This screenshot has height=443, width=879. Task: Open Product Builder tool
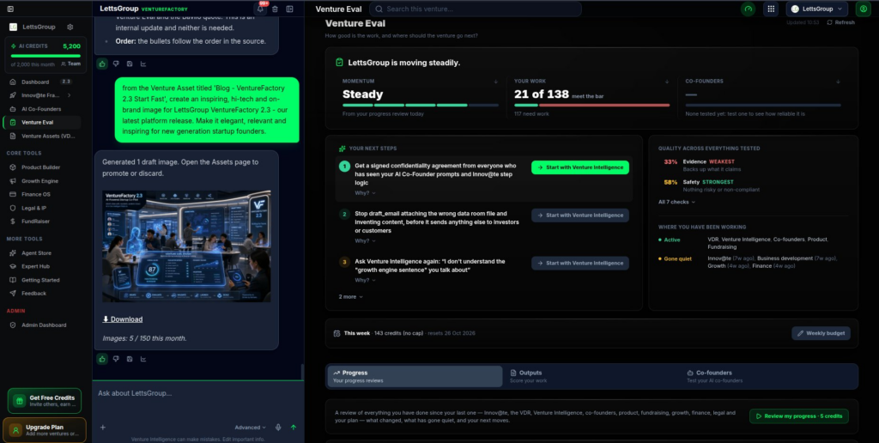pyautogui.click(x=41, y=167)
